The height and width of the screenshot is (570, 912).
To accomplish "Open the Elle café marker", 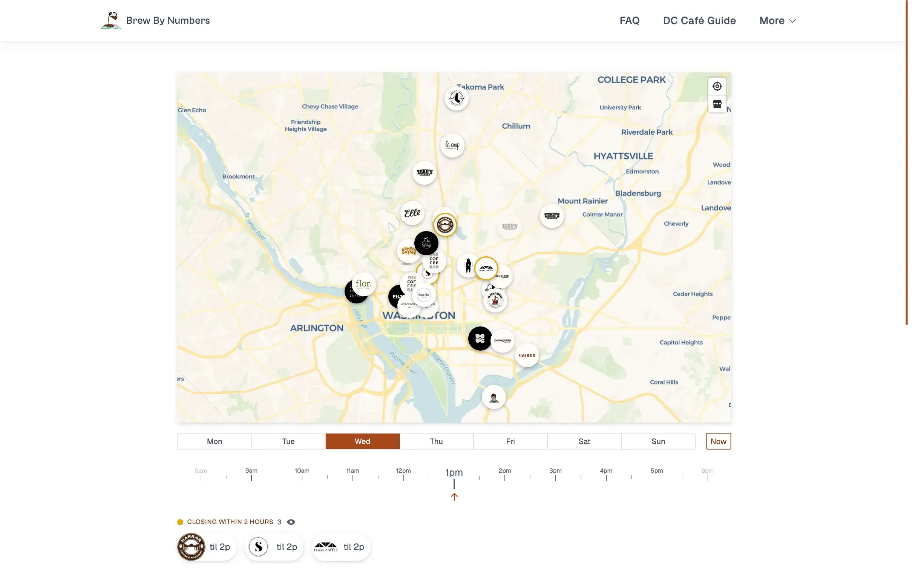I will coord(412,213).
